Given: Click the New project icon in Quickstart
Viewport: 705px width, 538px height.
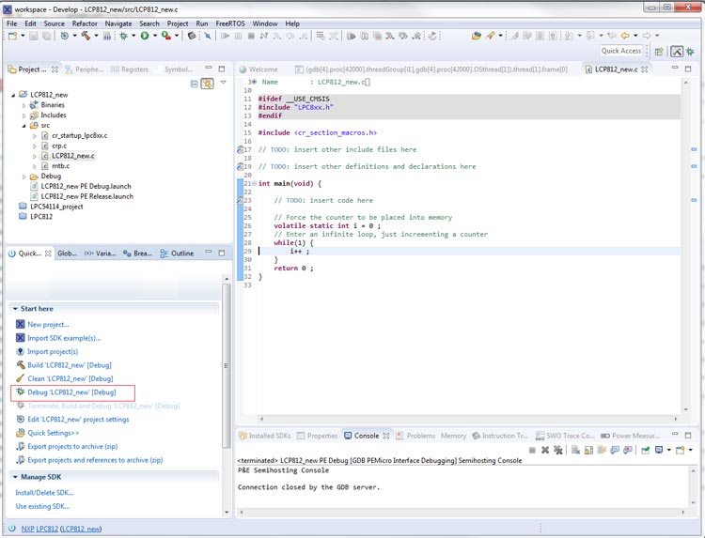Looking at the screenshot, I should [x=20, y=324].
